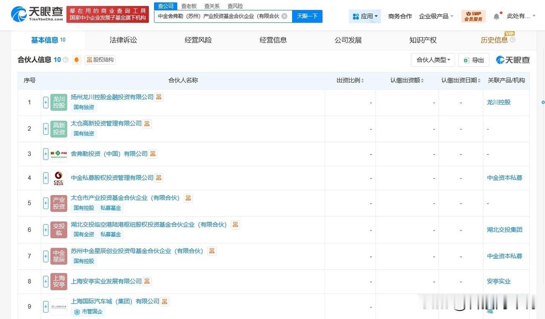Screen dimensions: 545x319
Task: Expand row 5 太仓市产业投资基金 with plus button
Action: click(x=46, y=203)
